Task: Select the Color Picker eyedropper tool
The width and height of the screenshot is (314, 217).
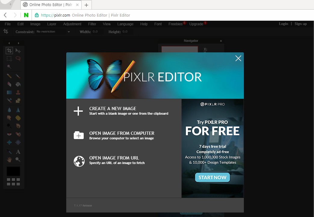Action: 9,152
